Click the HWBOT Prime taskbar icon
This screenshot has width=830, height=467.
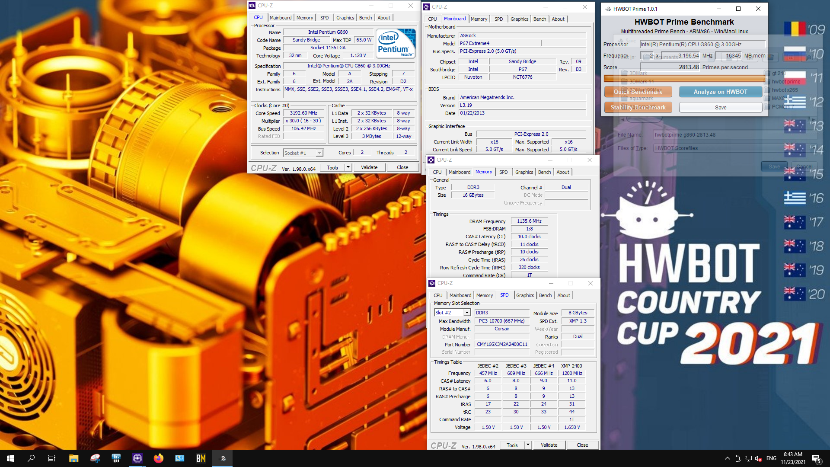pos(223,458)
